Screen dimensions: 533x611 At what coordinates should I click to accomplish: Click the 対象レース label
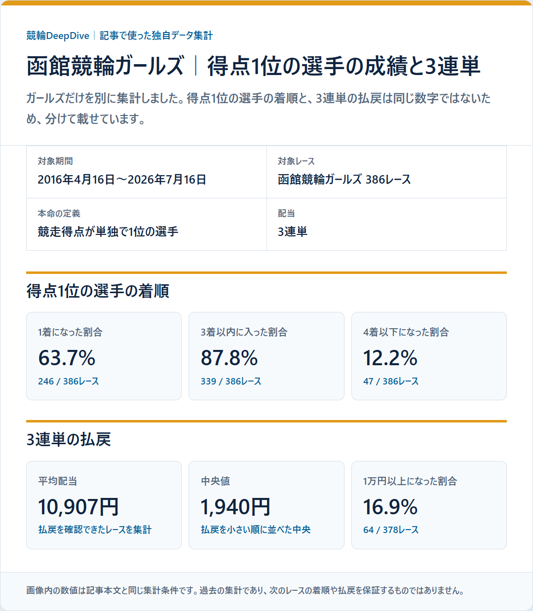(x=296, y=161)
